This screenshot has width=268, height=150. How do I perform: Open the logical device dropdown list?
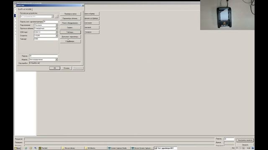click(x=52, y=17)
